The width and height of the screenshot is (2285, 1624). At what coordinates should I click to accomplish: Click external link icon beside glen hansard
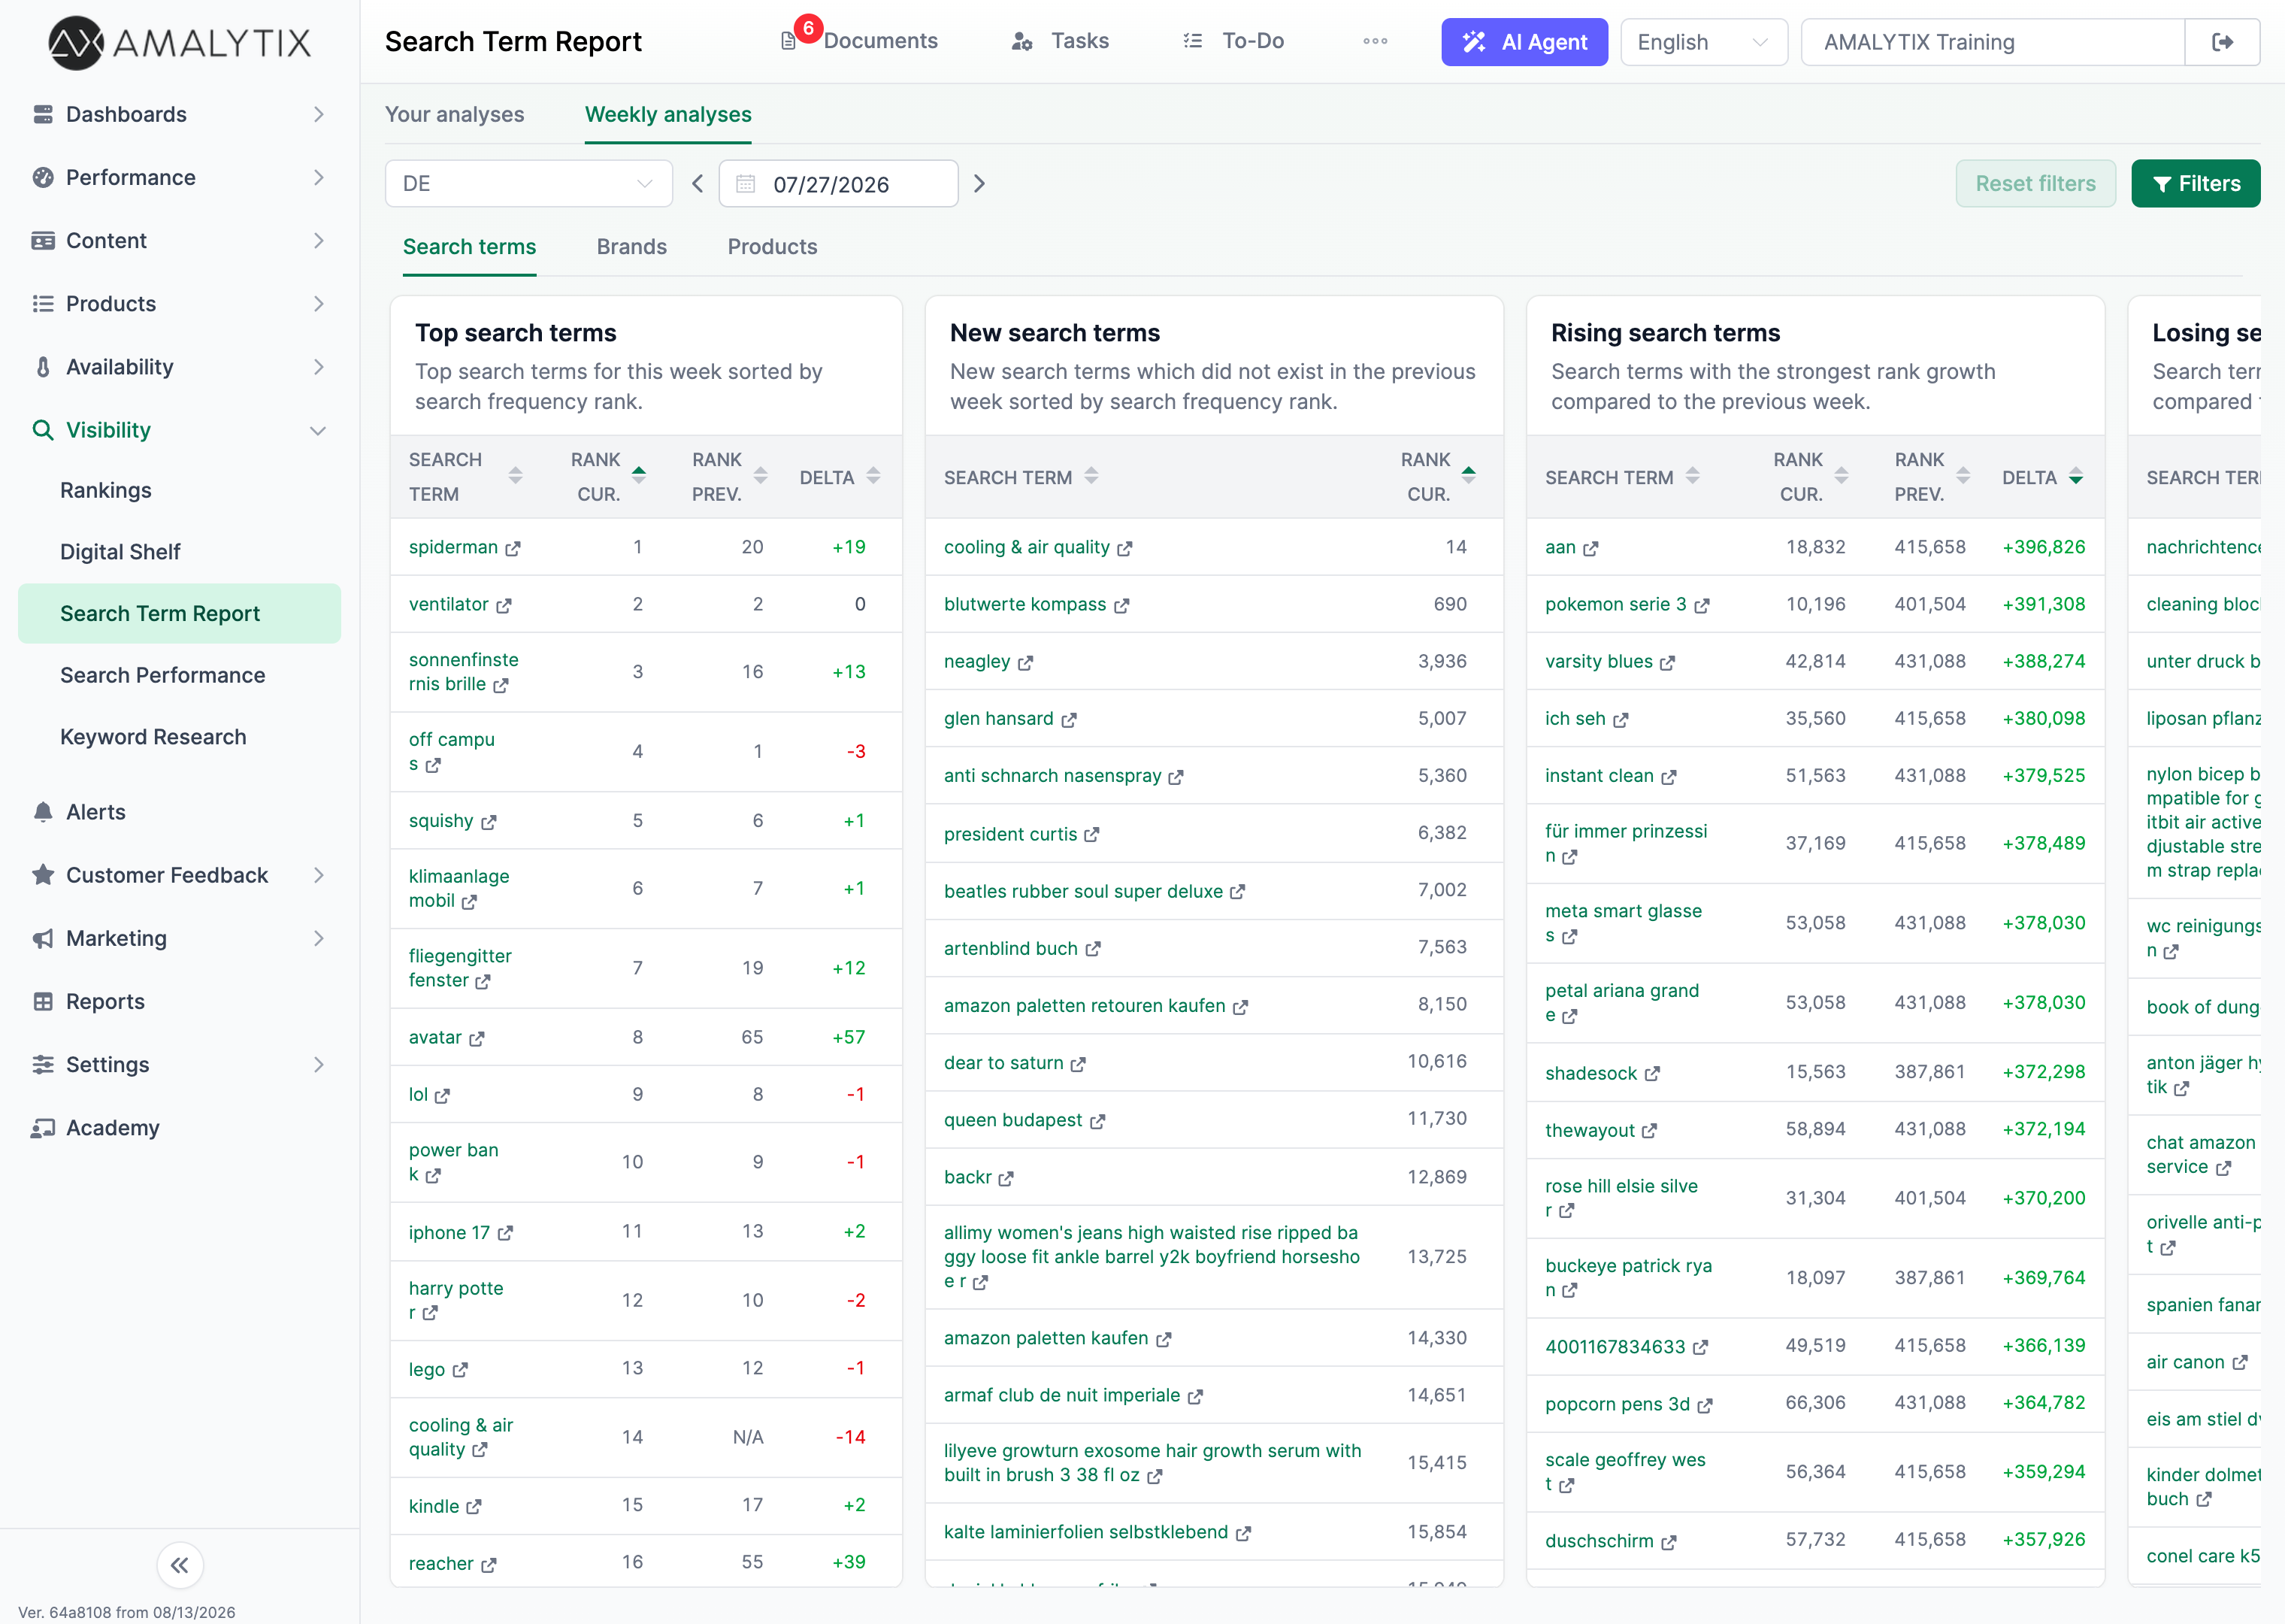click(1069, 720)
